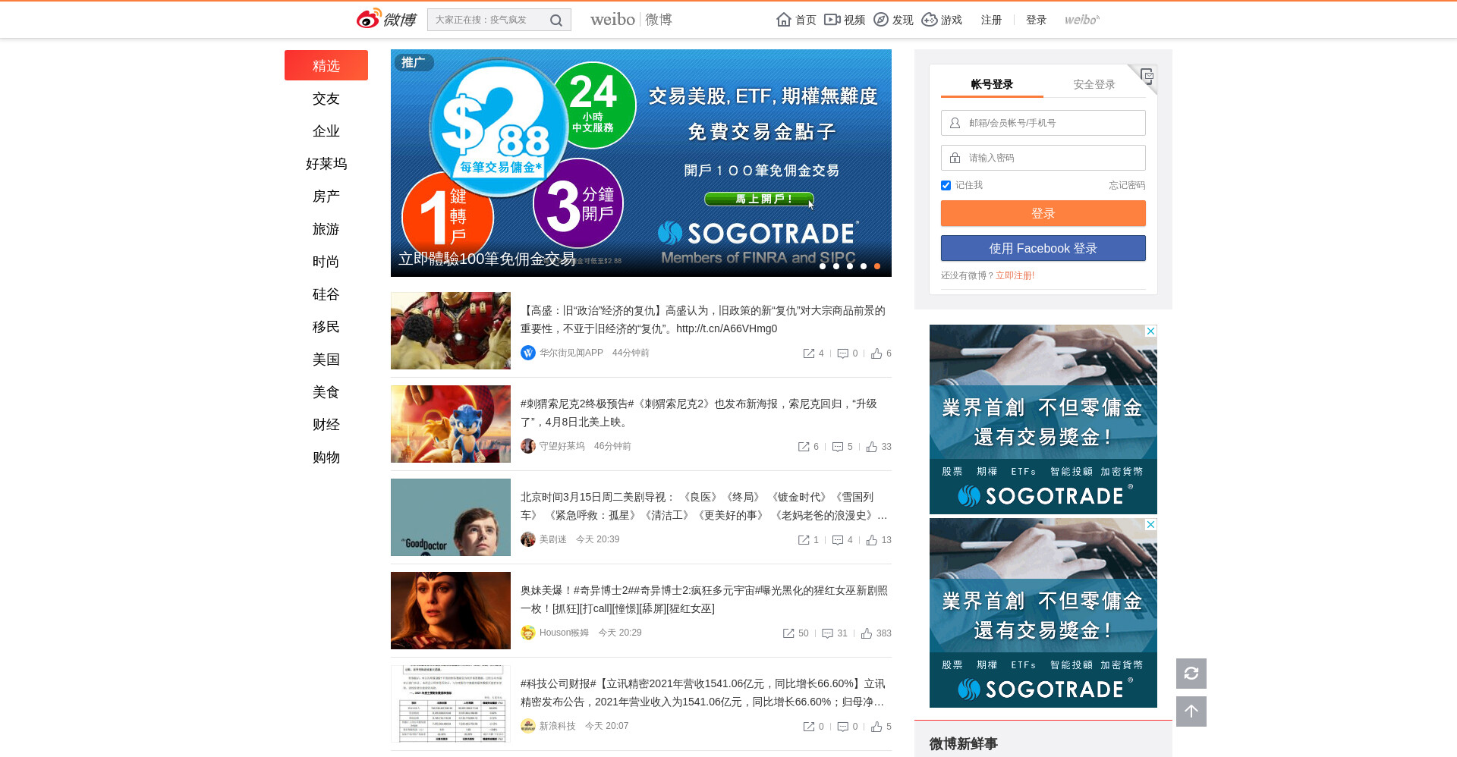Open comments on the 美剧迷 post

[x=838, y=540]
